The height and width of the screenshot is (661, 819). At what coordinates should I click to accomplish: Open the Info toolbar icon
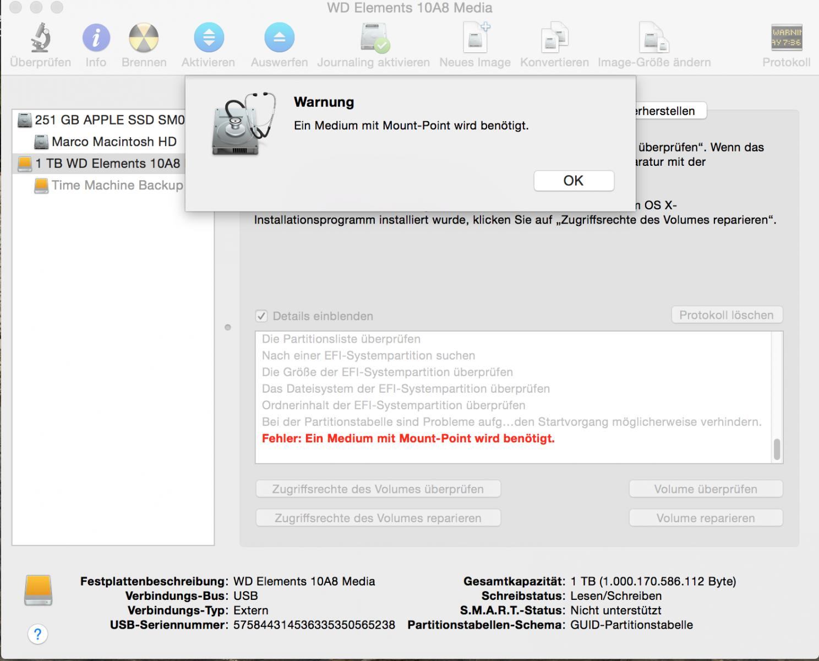(96, 37)
